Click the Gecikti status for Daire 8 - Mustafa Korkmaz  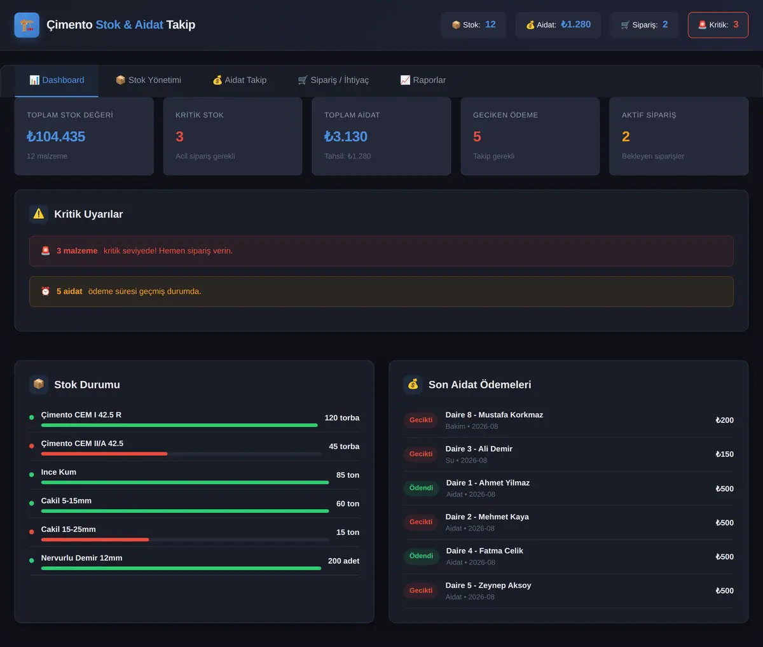421,420
